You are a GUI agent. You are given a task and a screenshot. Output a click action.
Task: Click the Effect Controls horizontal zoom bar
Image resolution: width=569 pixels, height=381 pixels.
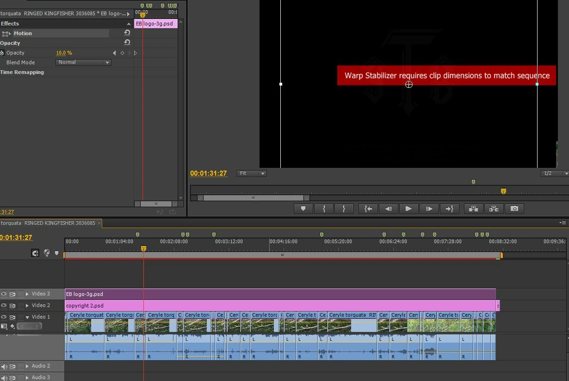tap(156, 203)
